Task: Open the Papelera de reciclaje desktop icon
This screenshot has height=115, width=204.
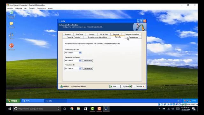Action: click(x=11, y=14)
